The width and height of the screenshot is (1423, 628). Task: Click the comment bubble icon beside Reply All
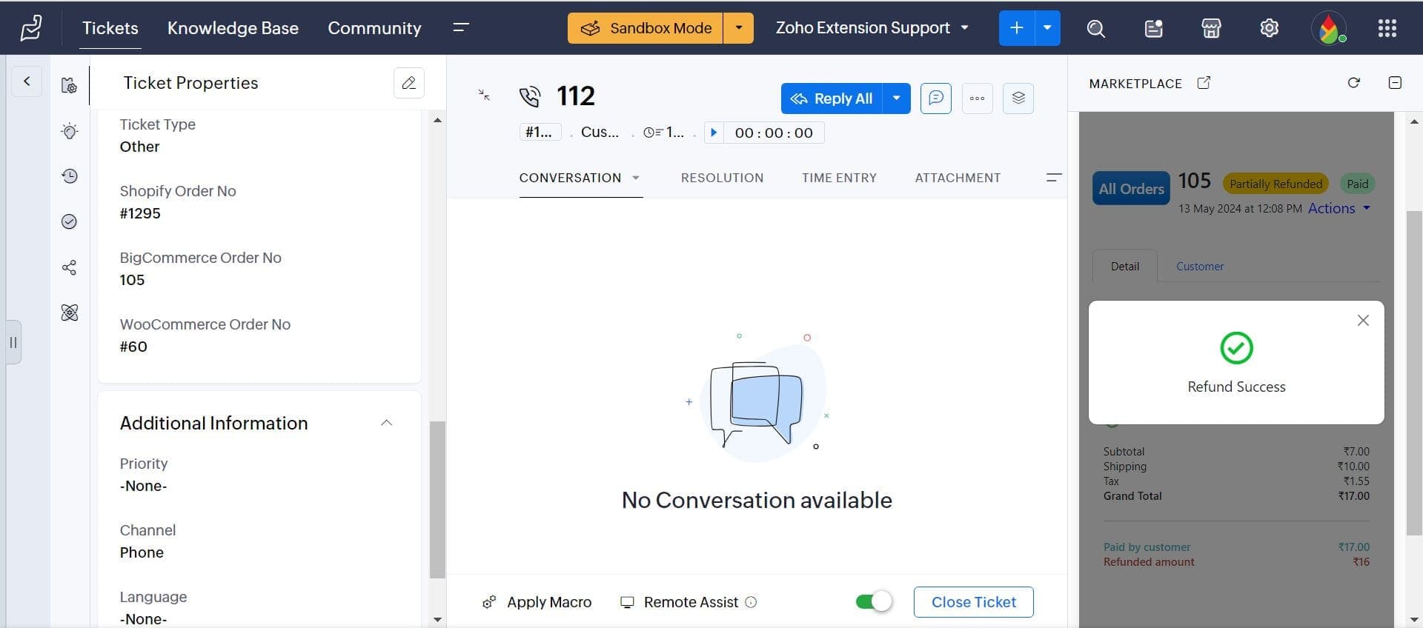[935, 98]
